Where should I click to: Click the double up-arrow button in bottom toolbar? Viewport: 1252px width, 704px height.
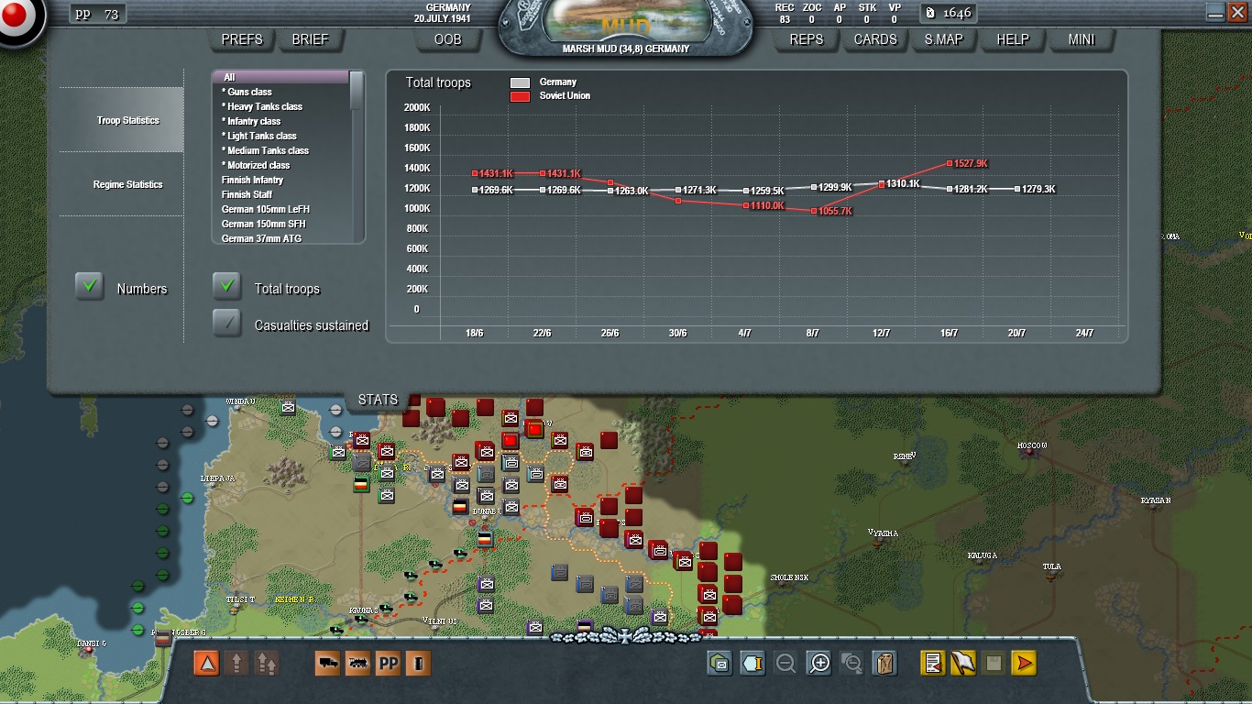[x=266, y=663]
